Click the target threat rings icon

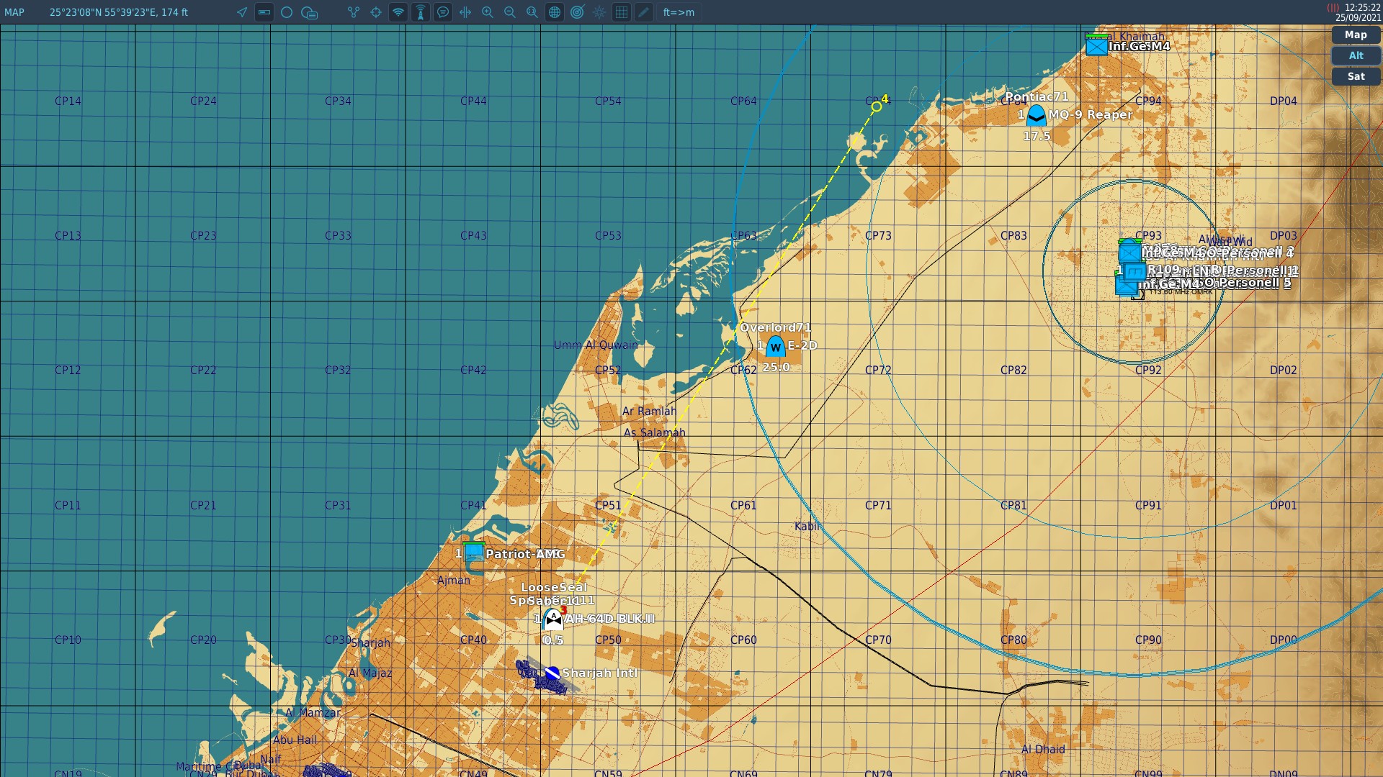pos(577,12)
